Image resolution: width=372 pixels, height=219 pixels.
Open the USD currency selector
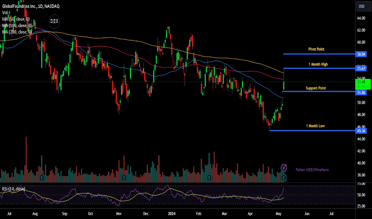click(x=364, y=6)
